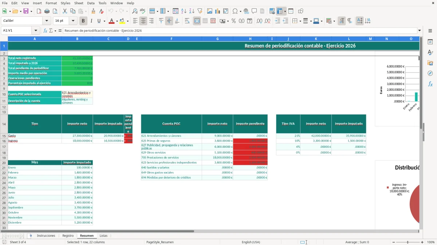The width and height of the screenshot is (437, 245).
Task: Apply AutoFilter funnel icon
Action: click(x=200, y=11)
